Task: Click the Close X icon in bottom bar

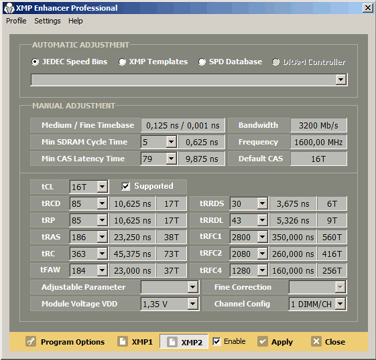Action: pyautogui.click(x=316, y=341)
